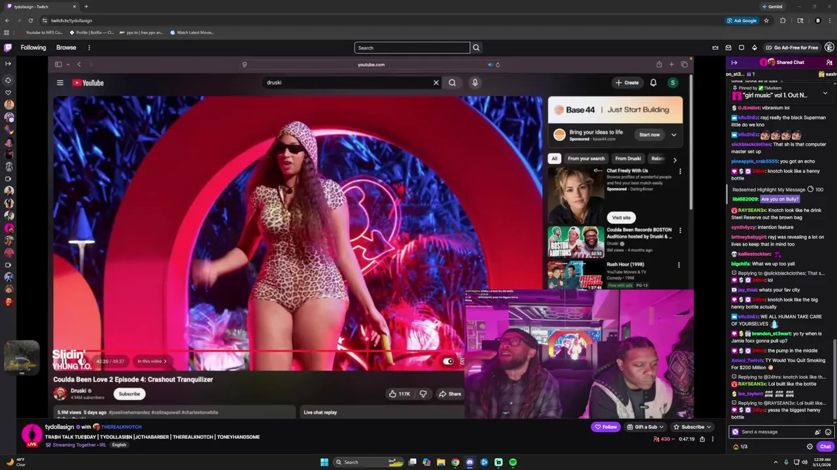Open the Gemini button in Chrome
The height and width of the screenshot is (470, 837).
coord(772,7)
